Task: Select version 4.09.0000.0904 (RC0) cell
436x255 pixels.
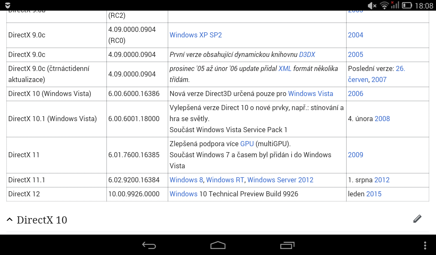Action: (137, 35)
